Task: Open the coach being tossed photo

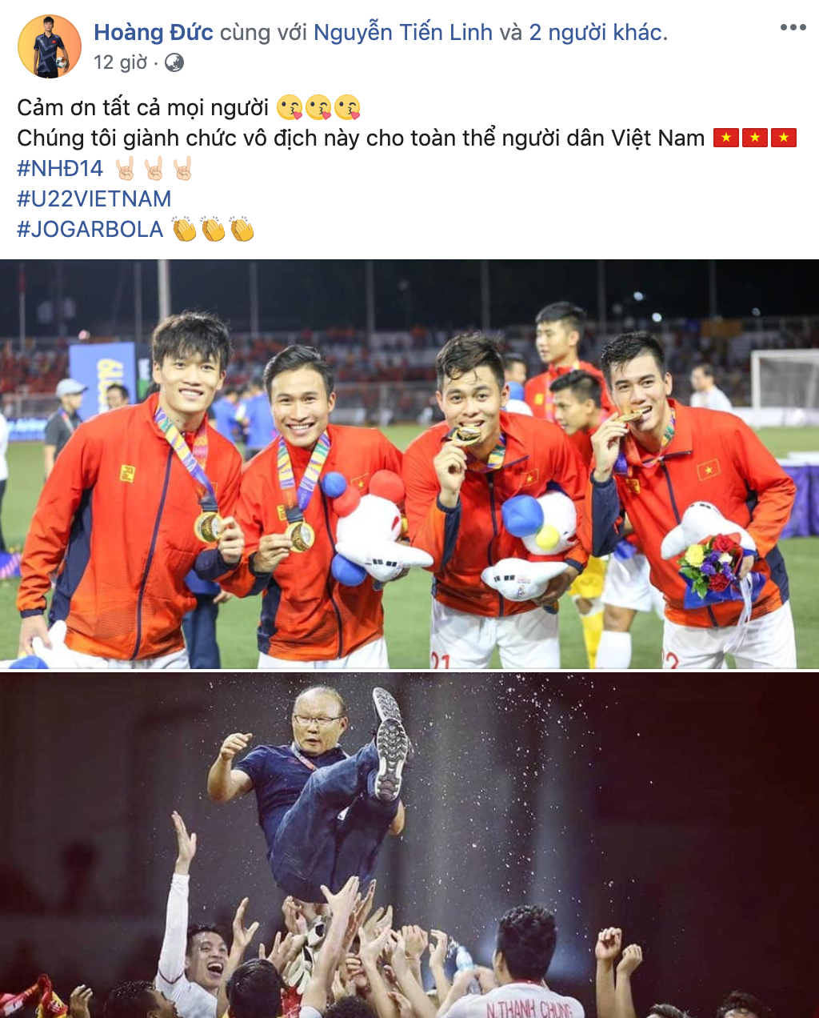Action: (409, 845)
